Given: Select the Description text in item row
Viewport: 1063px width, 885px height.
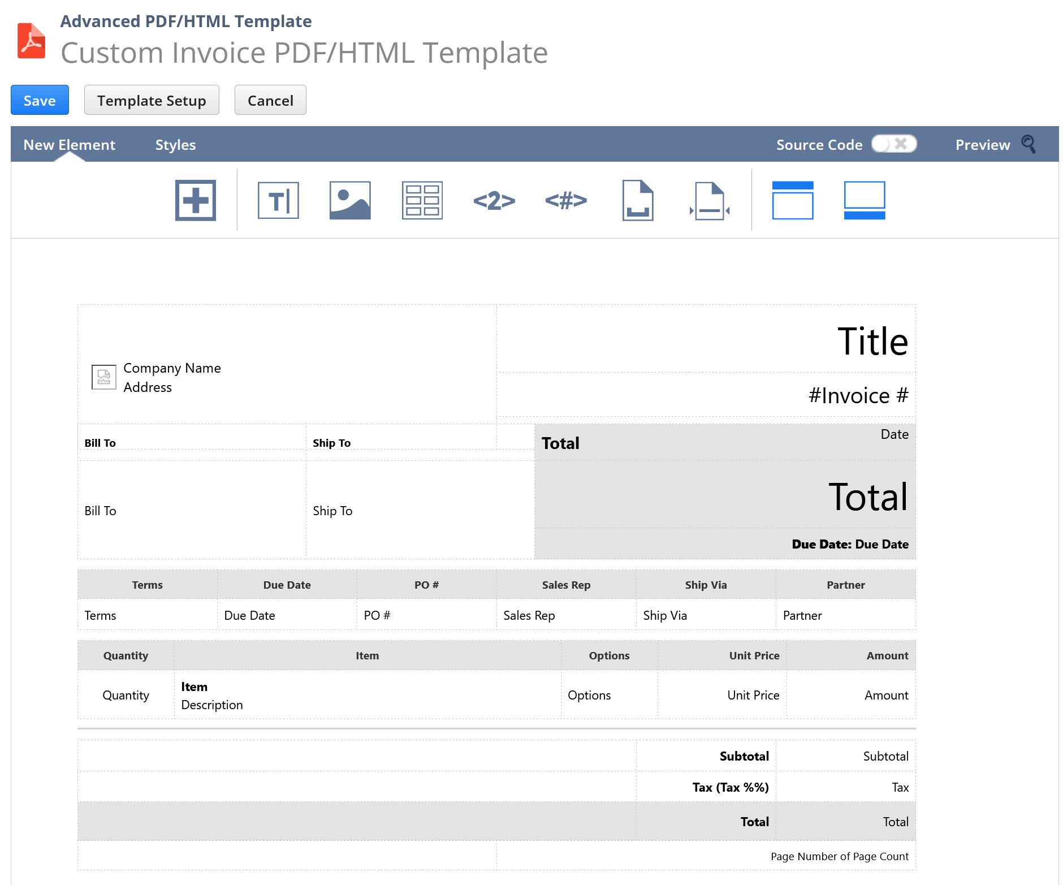Looking at the screenshot, I should coord(212,705).
